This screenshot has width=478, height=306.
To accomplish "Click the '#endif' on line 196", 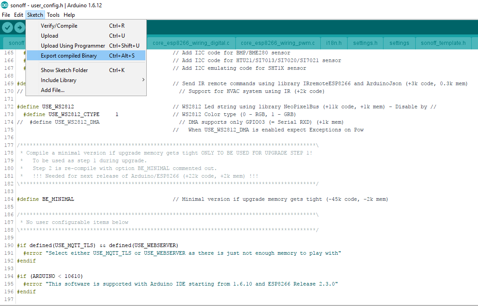I will 26,291.
